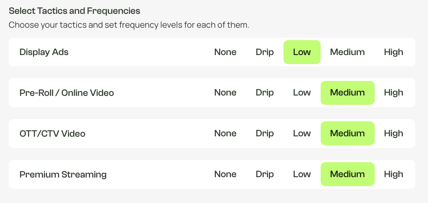Choose Drip for Display Ads
The height and width of the screenshot is (203, 428).
point(265,52)
